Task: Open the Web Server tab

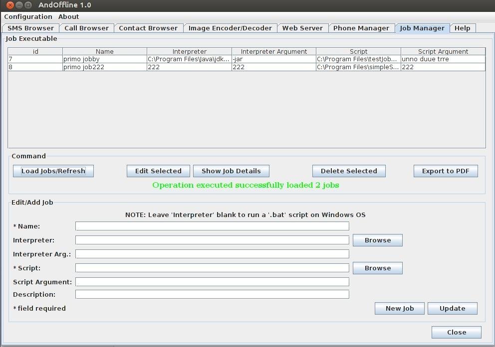Action: click(x=302, y=28)
